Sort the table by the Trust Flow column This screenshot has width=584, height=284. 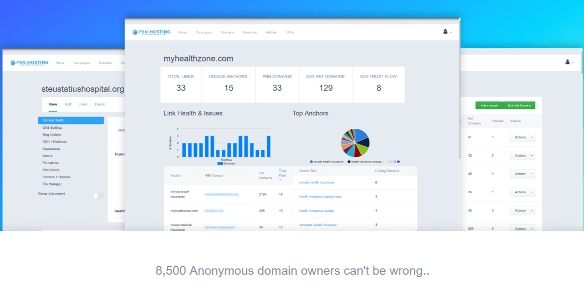coord(282,173)
